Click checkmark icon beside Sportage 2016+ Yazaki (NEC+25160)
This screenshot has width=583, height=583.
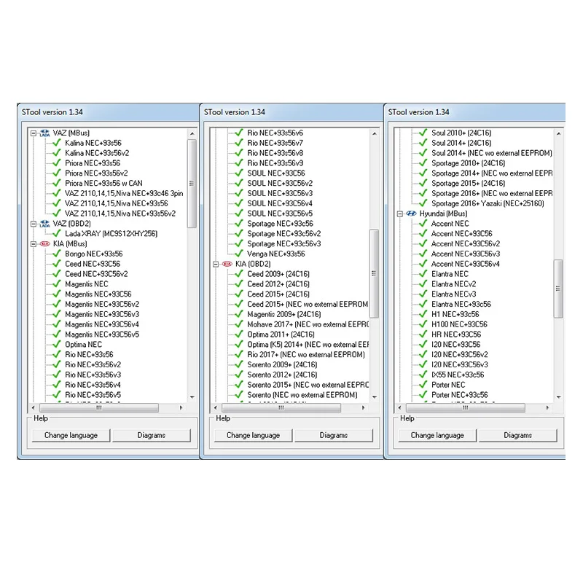click(x=423, y=204)
